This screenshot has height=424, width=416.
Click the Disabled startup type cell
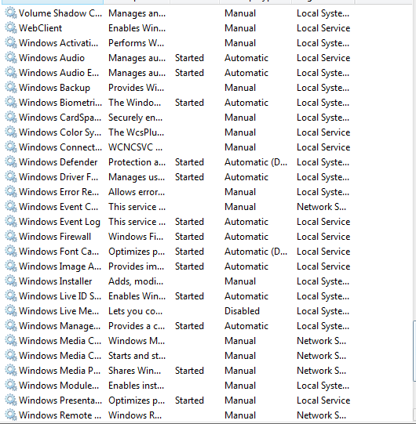[242, 310]
